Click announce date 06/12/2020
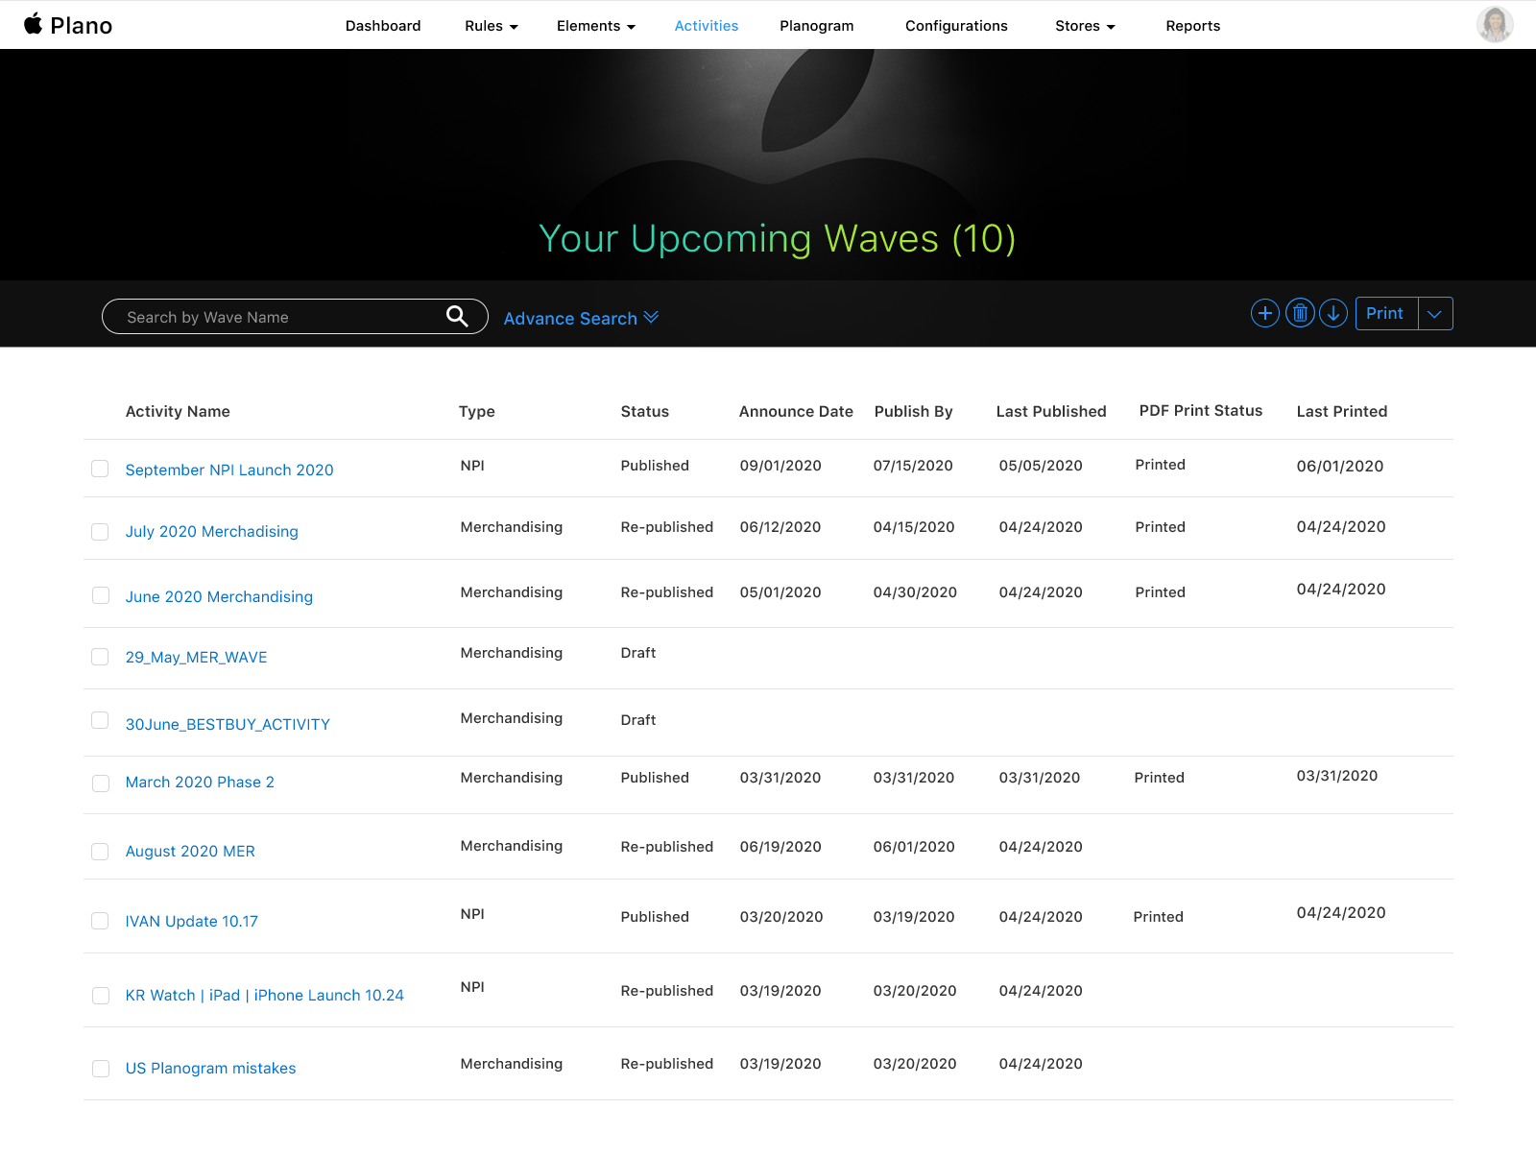Image resolution: width=1536 pixels, height=1157 pixels. coord(780,526)
